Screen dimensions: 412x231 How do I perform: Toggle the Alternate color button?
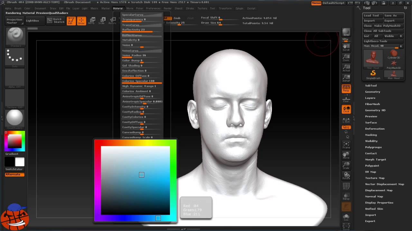(x=14, y=175)
